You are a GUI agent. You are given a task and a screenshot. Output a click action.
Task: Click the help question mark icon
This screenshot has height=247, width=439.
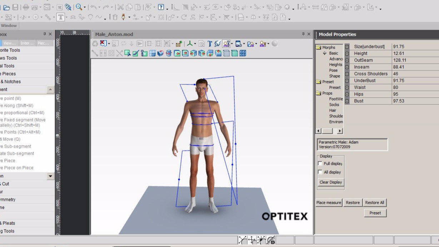point(161,7)
